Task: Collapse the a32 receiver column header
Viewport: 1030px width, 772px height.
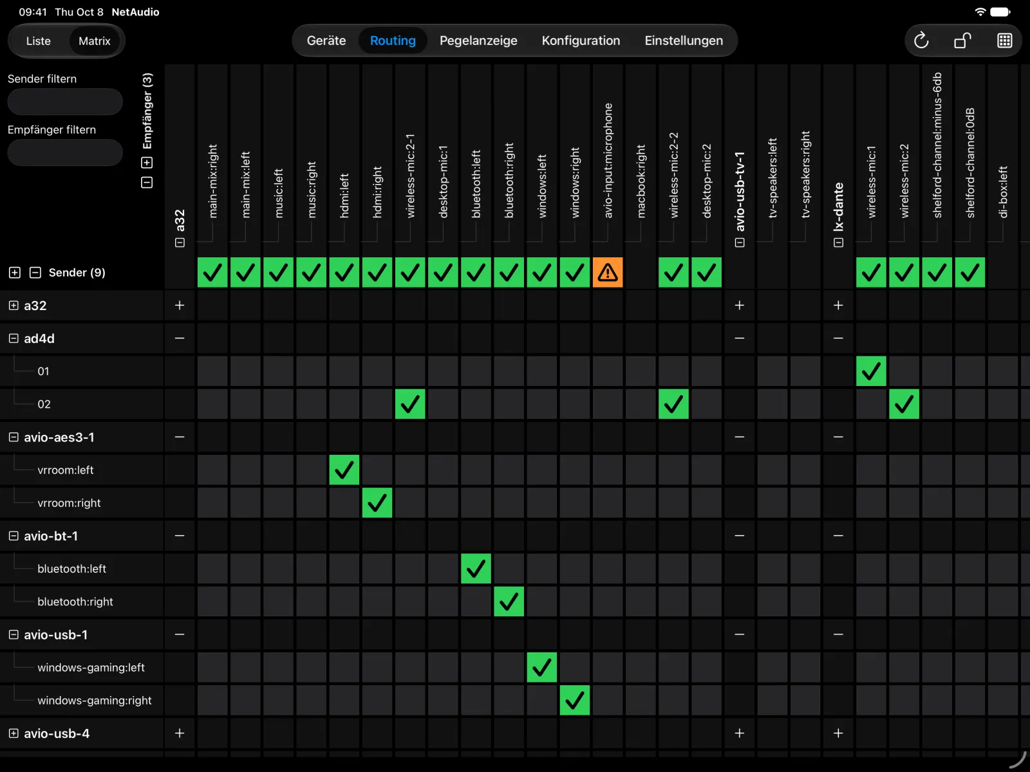Action: 180,243
